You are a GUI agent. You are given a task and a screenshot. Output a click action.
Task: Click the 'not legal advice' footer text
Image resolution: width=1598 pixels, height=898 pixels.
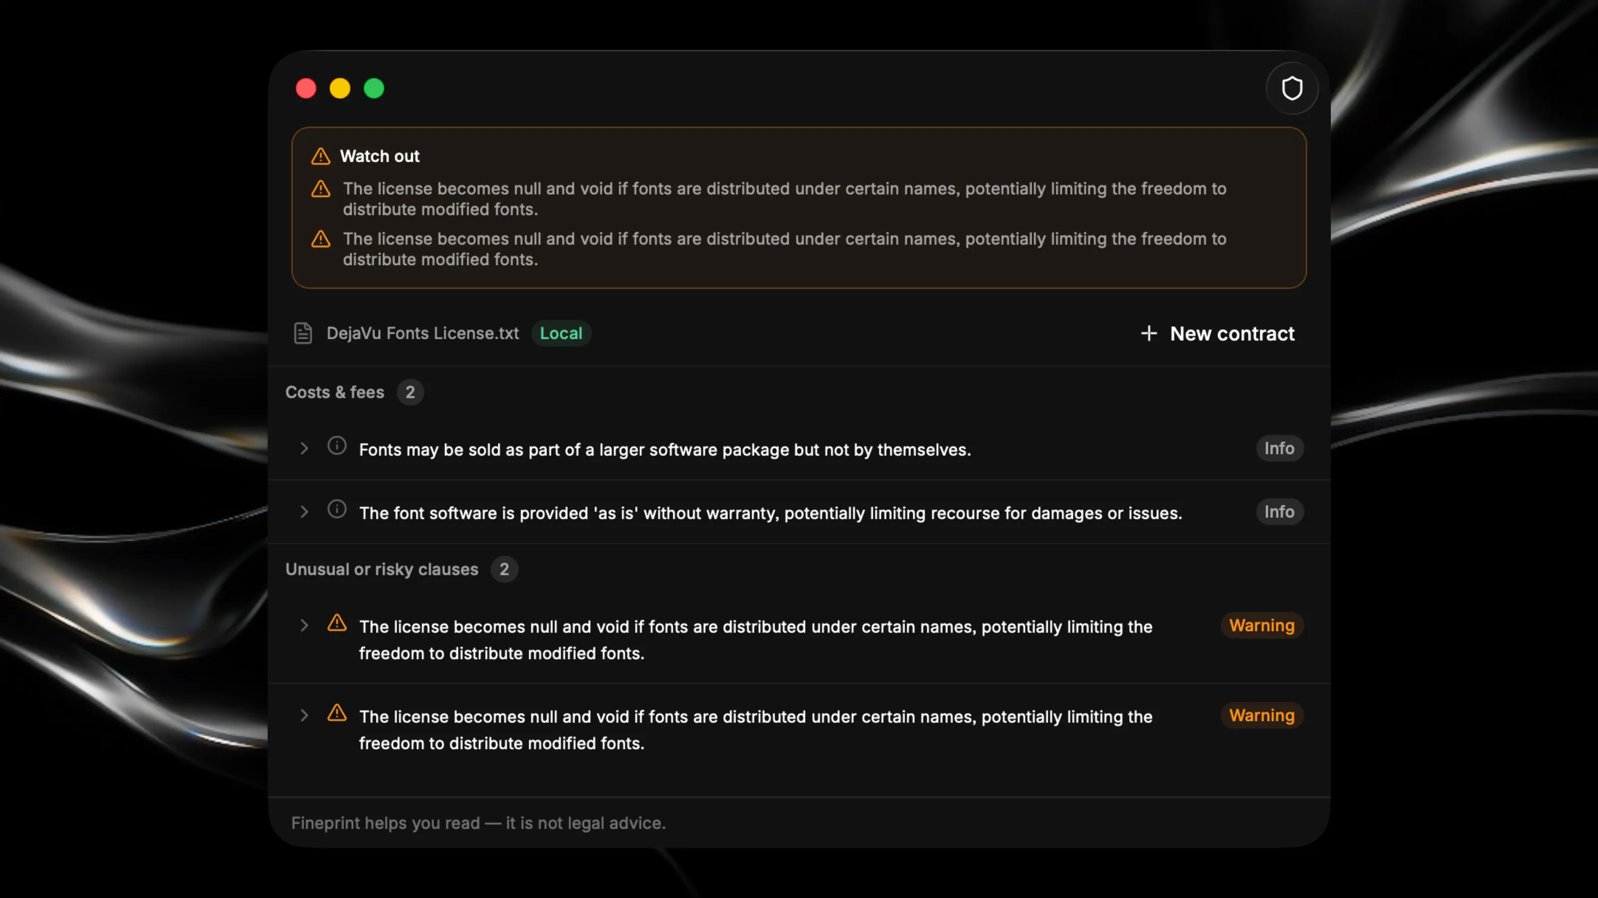click(478, 823)
